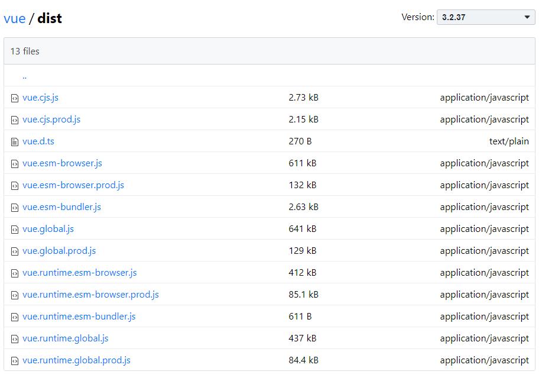Open vue.esm-browser.prod.js
The width and height of the screenshot is (555, 384).
coord(73,185)
